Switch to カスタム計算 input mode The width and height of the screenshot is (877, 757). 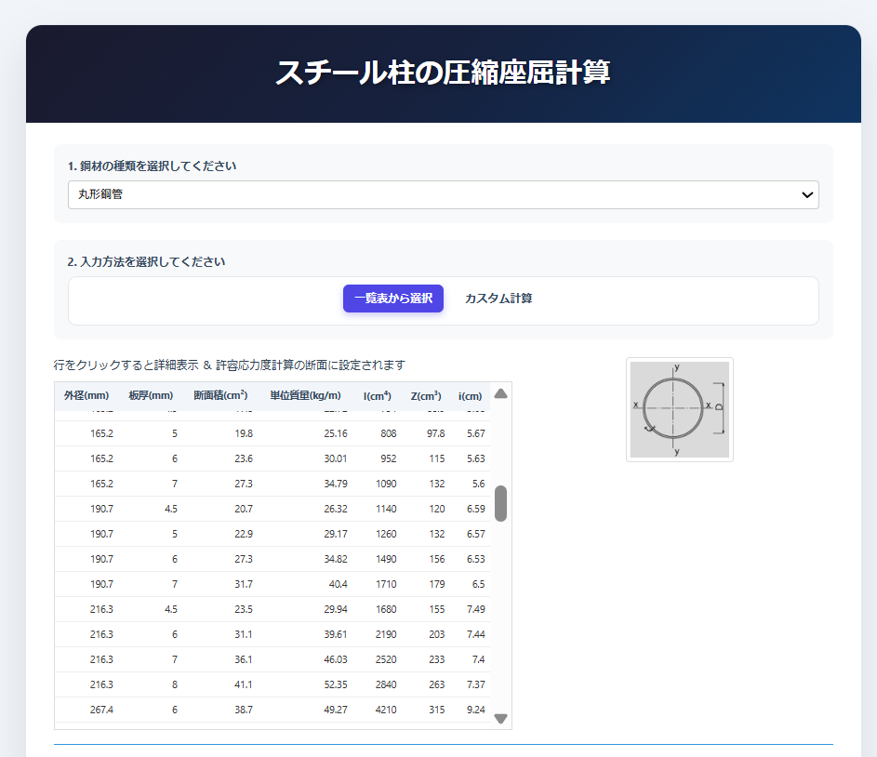[x=498, y=299]
